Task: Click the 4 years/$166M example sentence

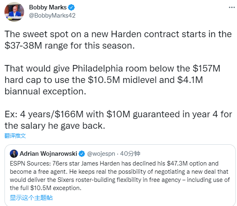Action: [x=118, y=120]
